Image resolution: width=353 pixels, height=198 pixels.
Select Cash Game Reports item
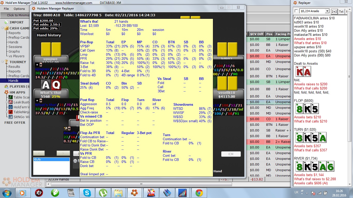14,33
